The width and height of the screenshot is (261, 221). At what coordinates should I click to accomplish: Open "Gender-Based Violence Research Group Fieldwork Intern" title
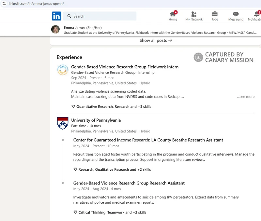pyautogui.click(x=125, y=67)
